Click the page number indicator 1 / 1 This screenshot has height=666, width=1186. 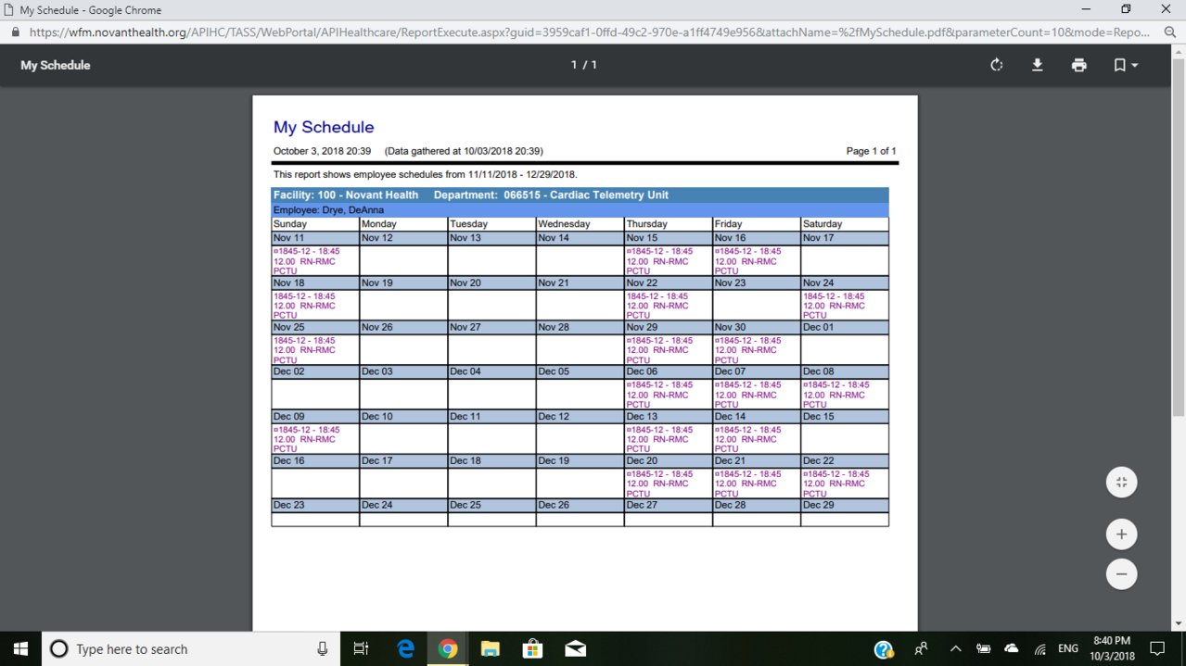pyautogui.click(x=583, y=65)
